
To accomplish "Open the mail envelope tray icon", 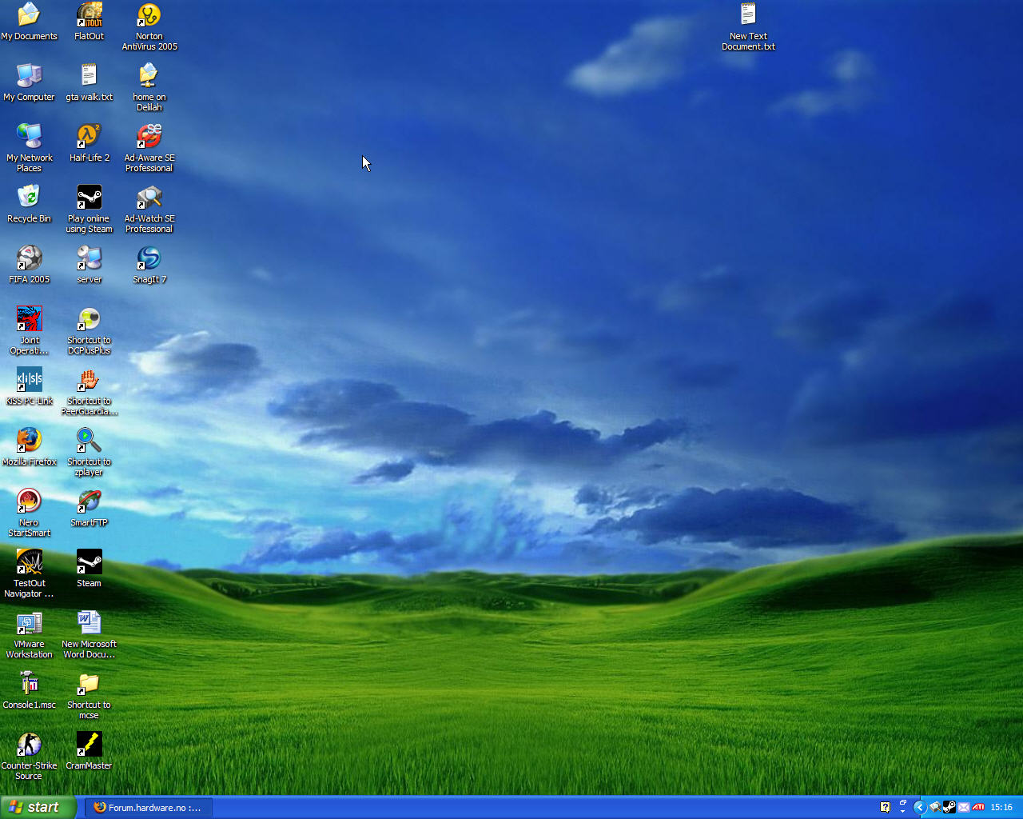I will point(963,807).
